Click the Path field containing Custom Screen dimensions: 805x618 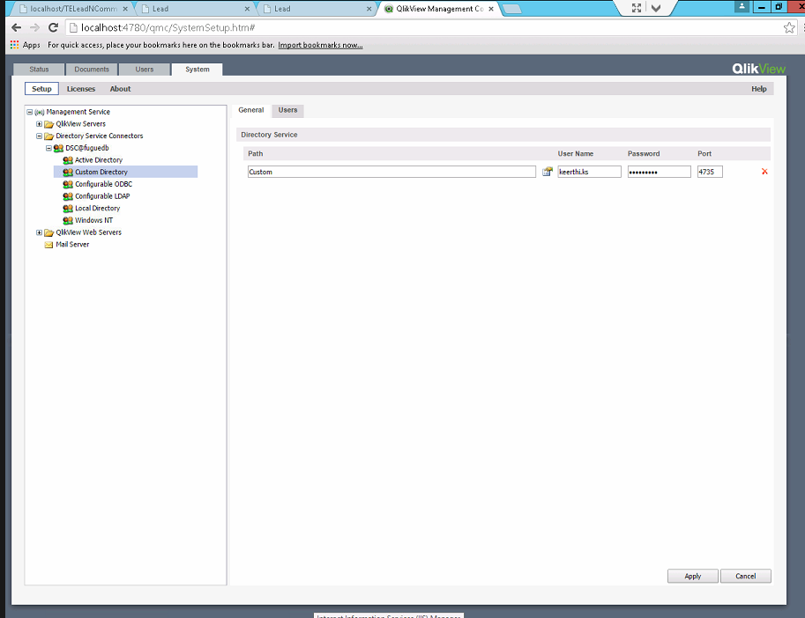[391, 172]
